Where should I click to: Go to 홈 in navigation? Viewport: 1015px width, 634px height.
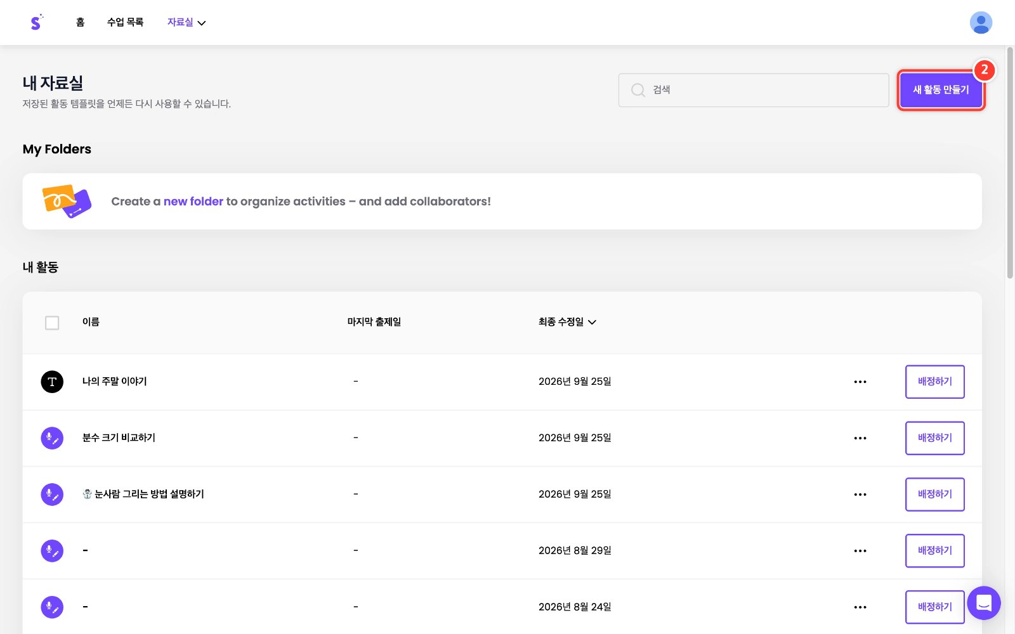[x=80, y=22]
